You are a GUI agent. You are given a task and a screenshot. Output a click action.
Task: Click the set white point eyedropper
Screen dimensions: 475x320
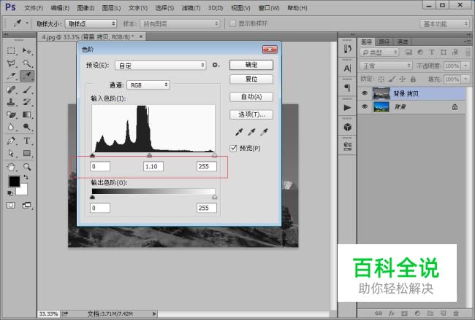[x=264, y=132]
